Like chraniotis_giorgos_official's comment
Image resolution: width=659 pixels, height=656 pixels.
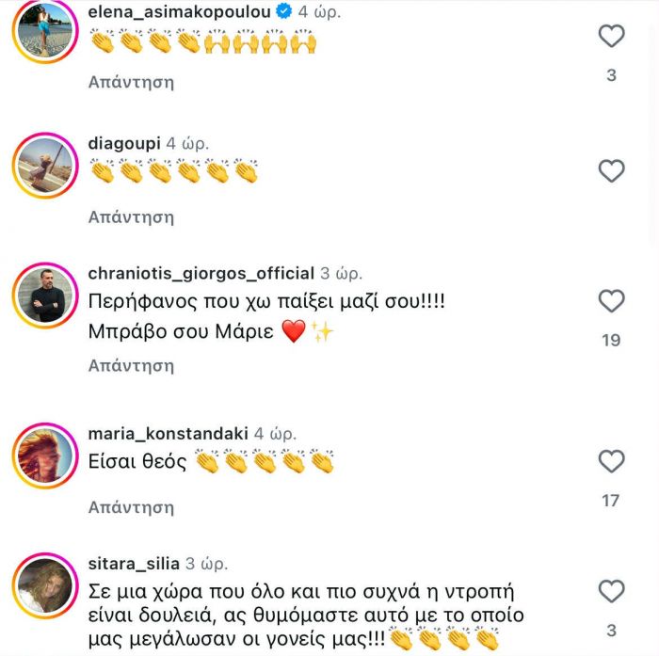[612, 301]
